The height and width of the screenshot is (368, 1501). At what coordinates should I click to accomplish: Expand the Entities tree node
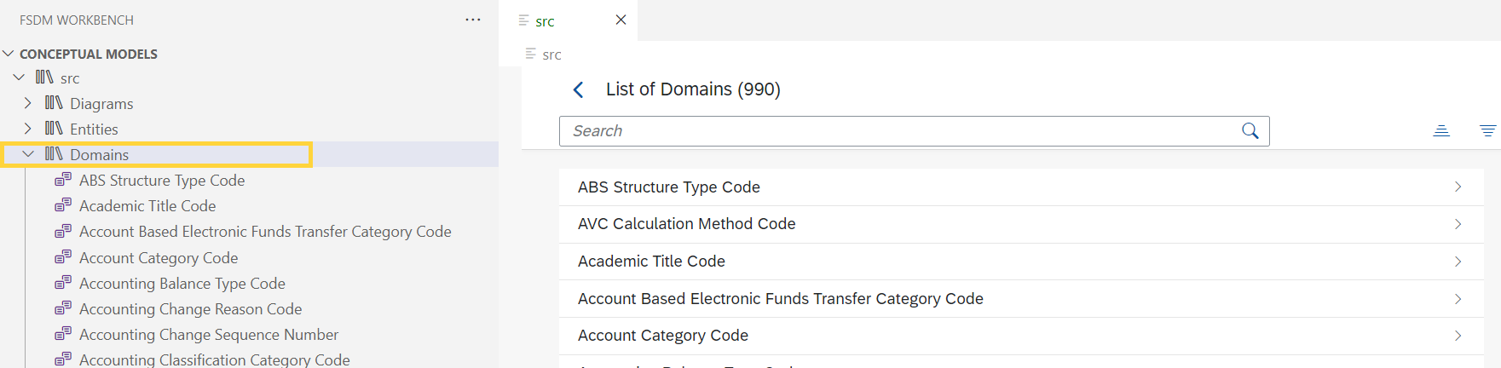(x=28, y=129)
